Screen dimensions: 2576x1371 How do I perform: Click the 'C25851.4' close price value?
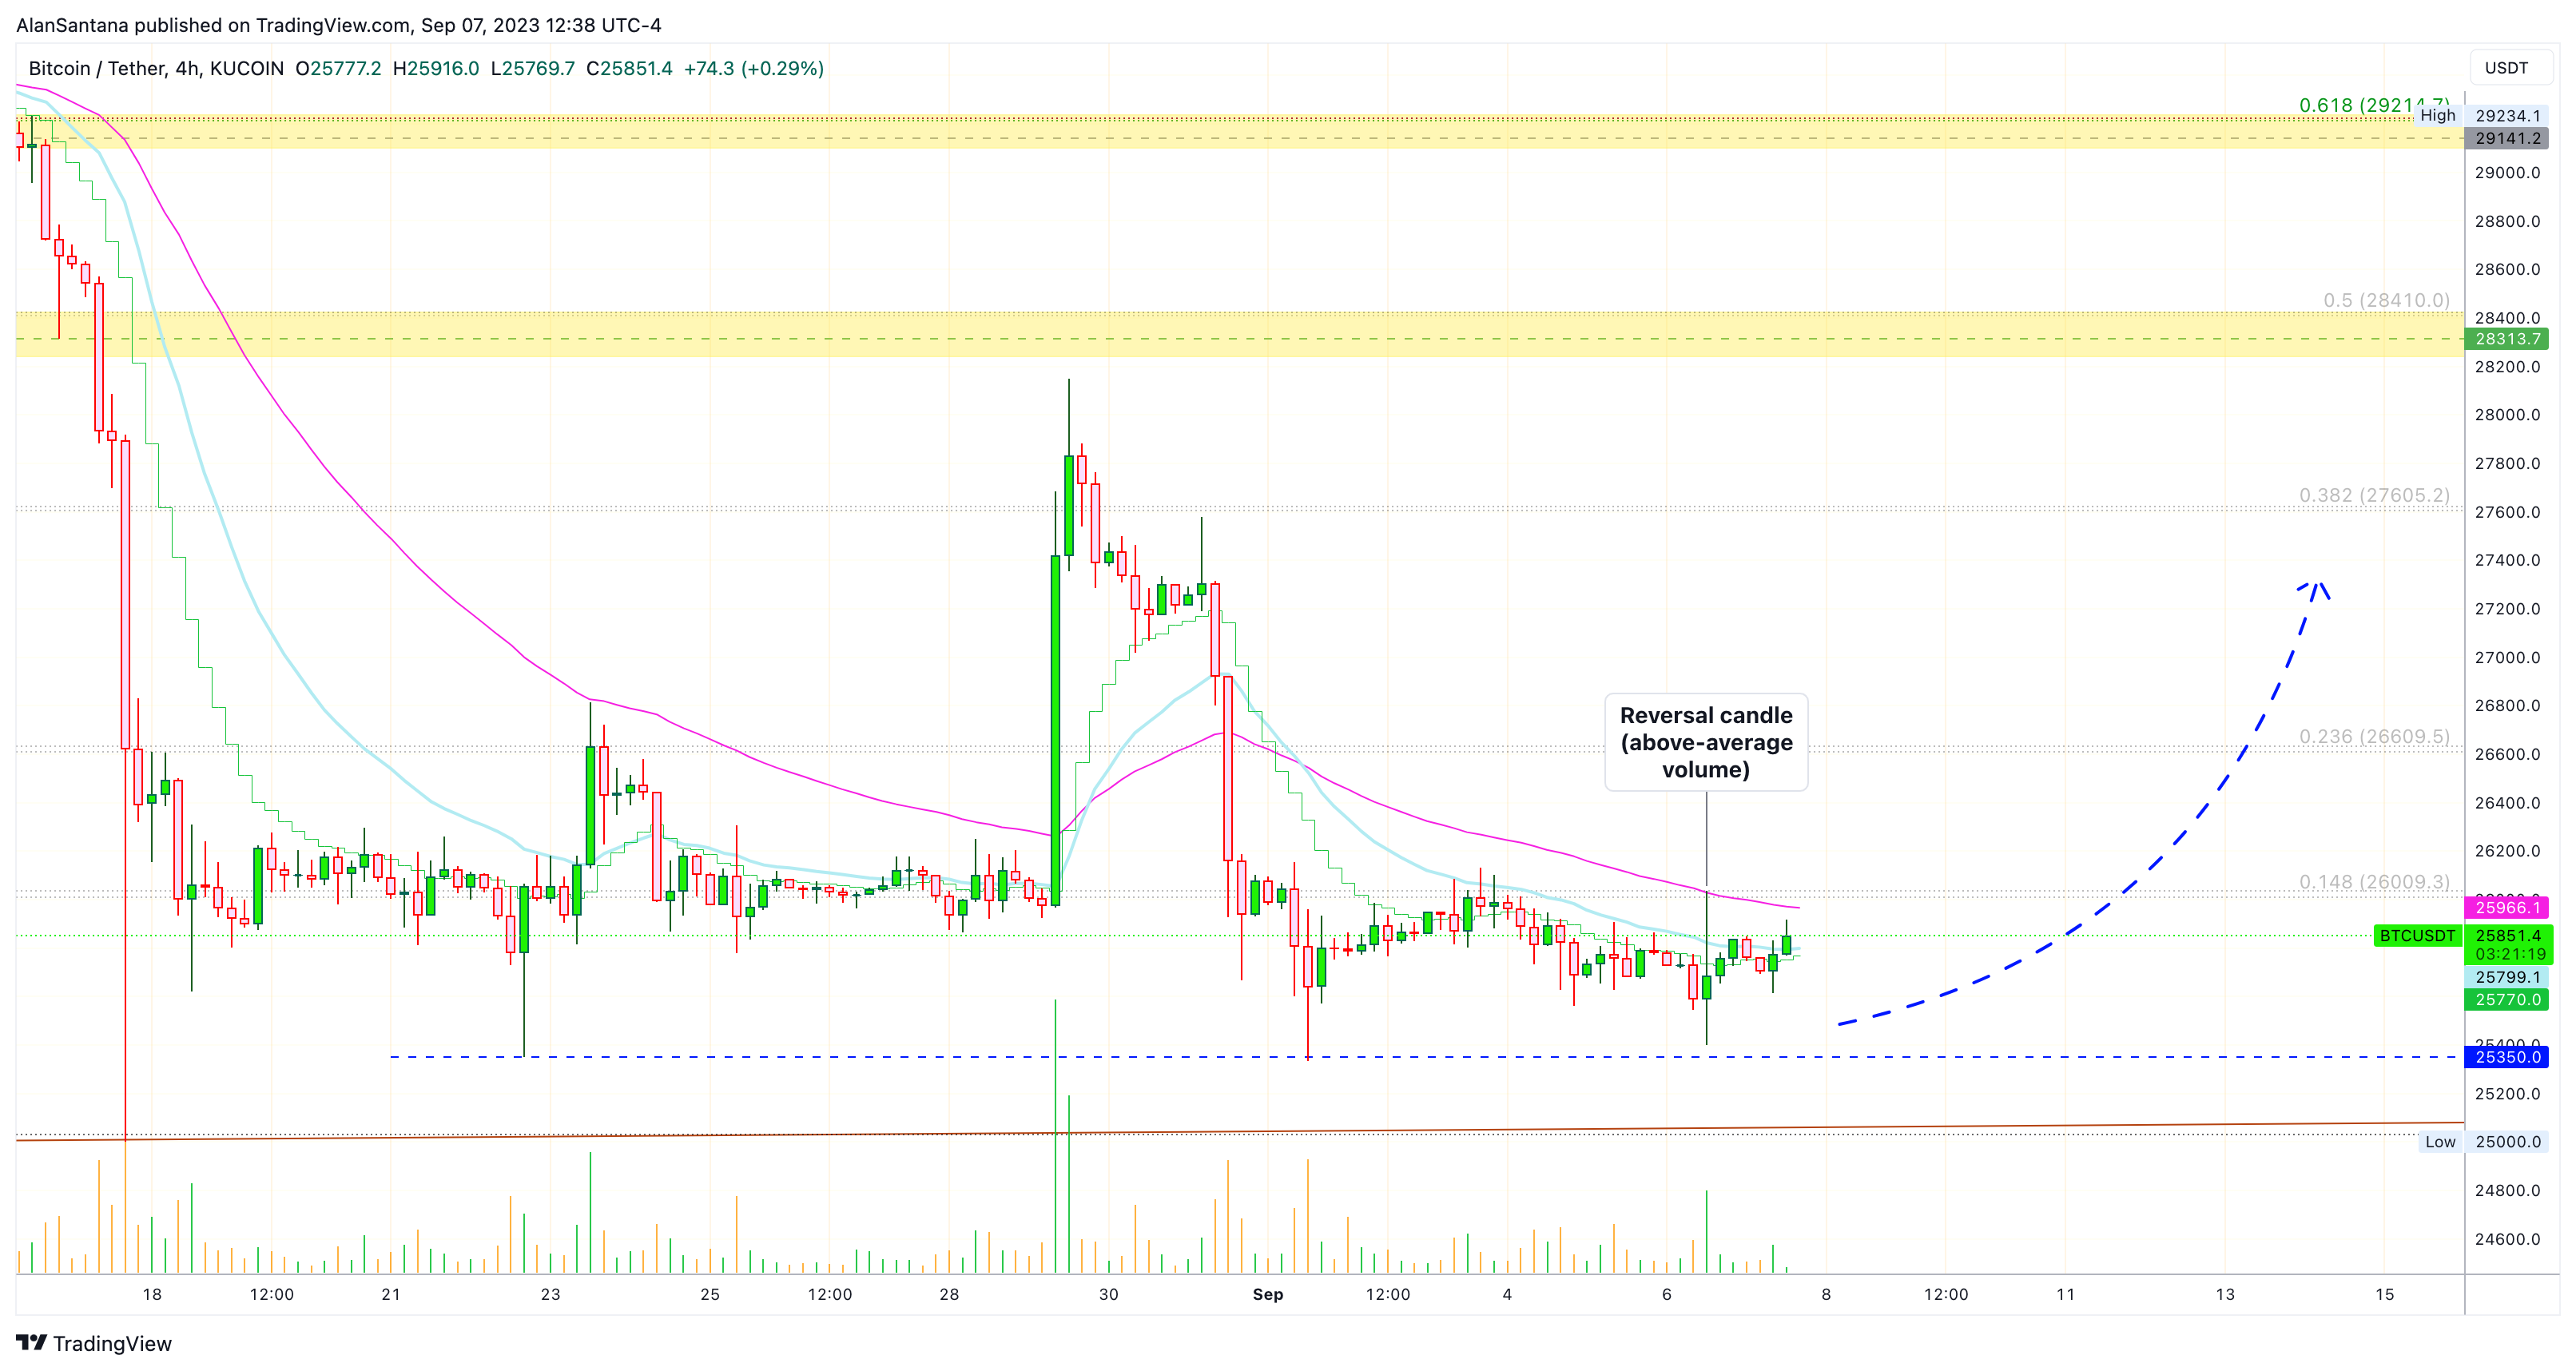[x=629, y=68]
